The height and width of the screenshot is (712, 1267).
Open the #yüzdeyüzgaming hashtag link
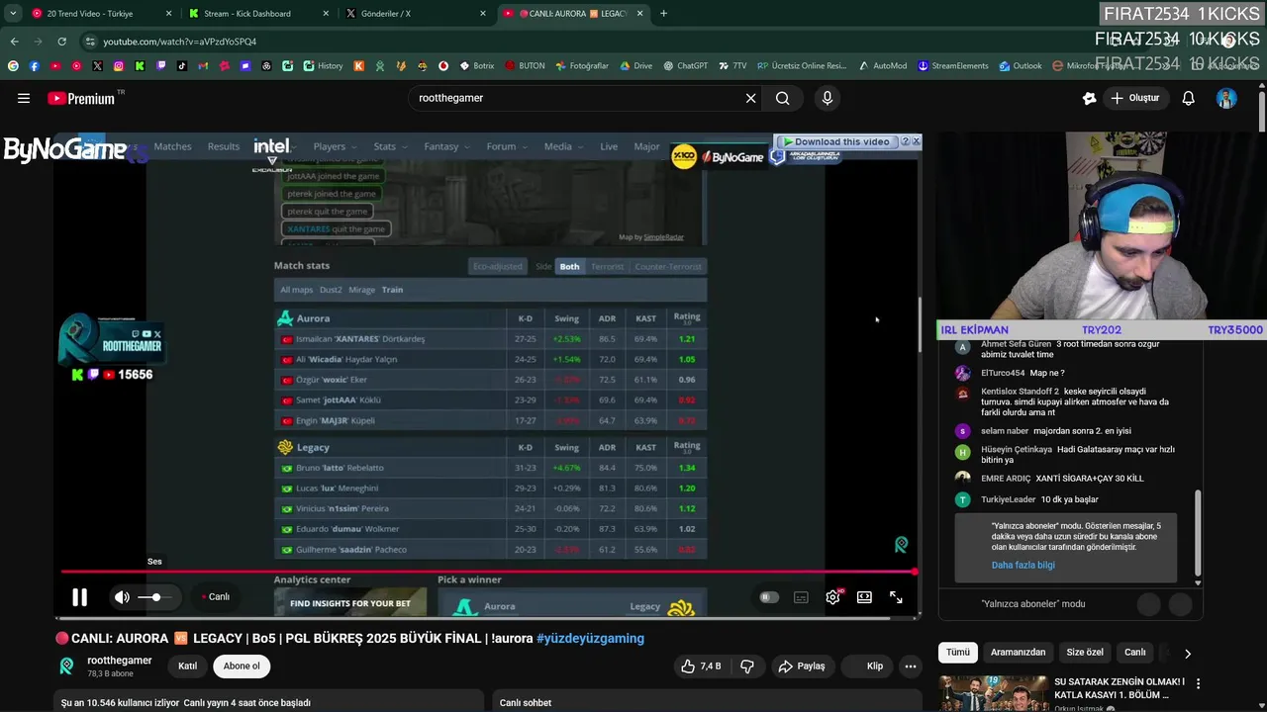pos(591,639)
